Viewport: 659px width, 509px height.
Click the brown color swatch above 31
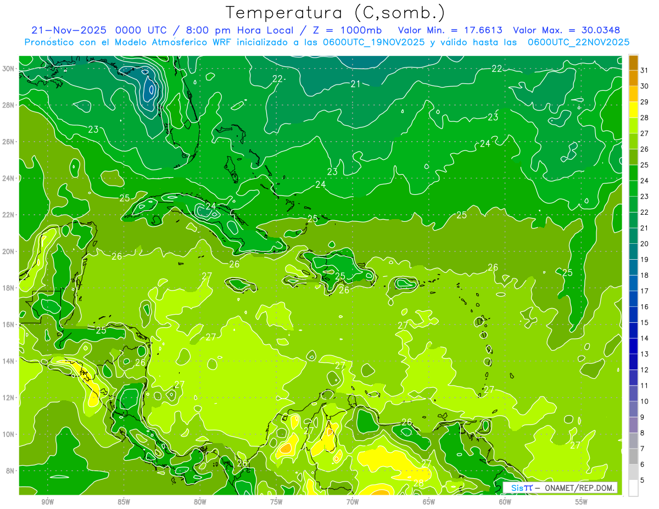click(x=633, y=63)
